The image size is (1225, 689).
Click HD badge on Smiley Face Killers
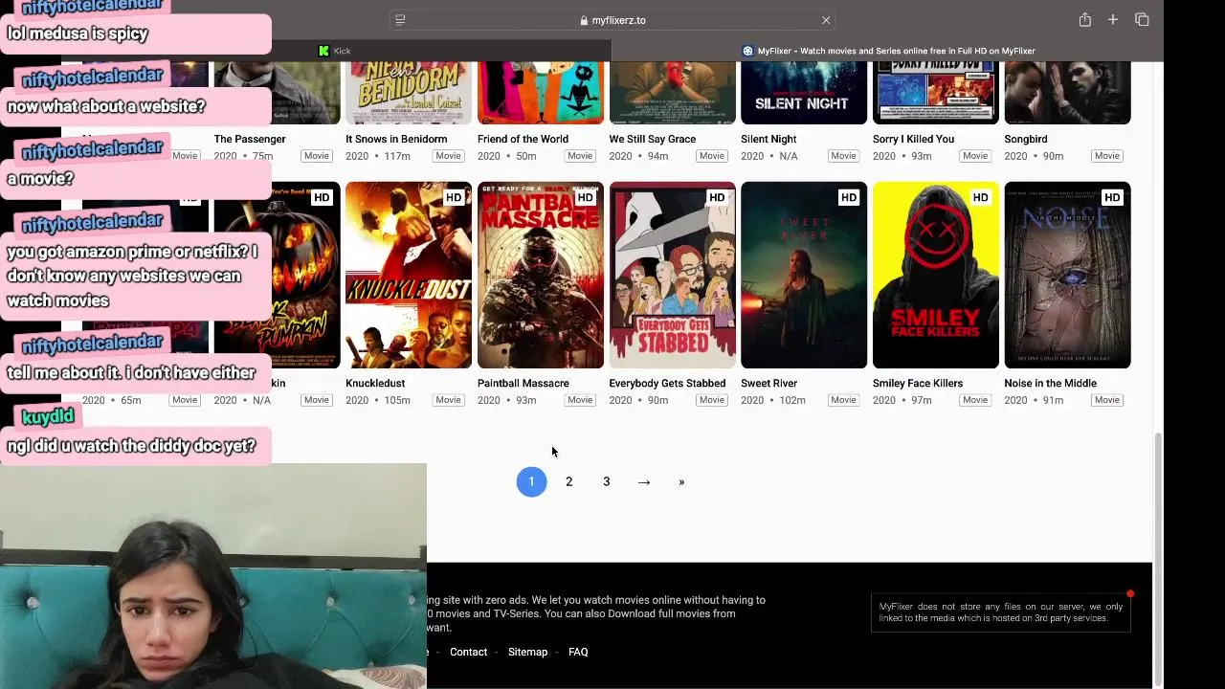tap(980, 197)
